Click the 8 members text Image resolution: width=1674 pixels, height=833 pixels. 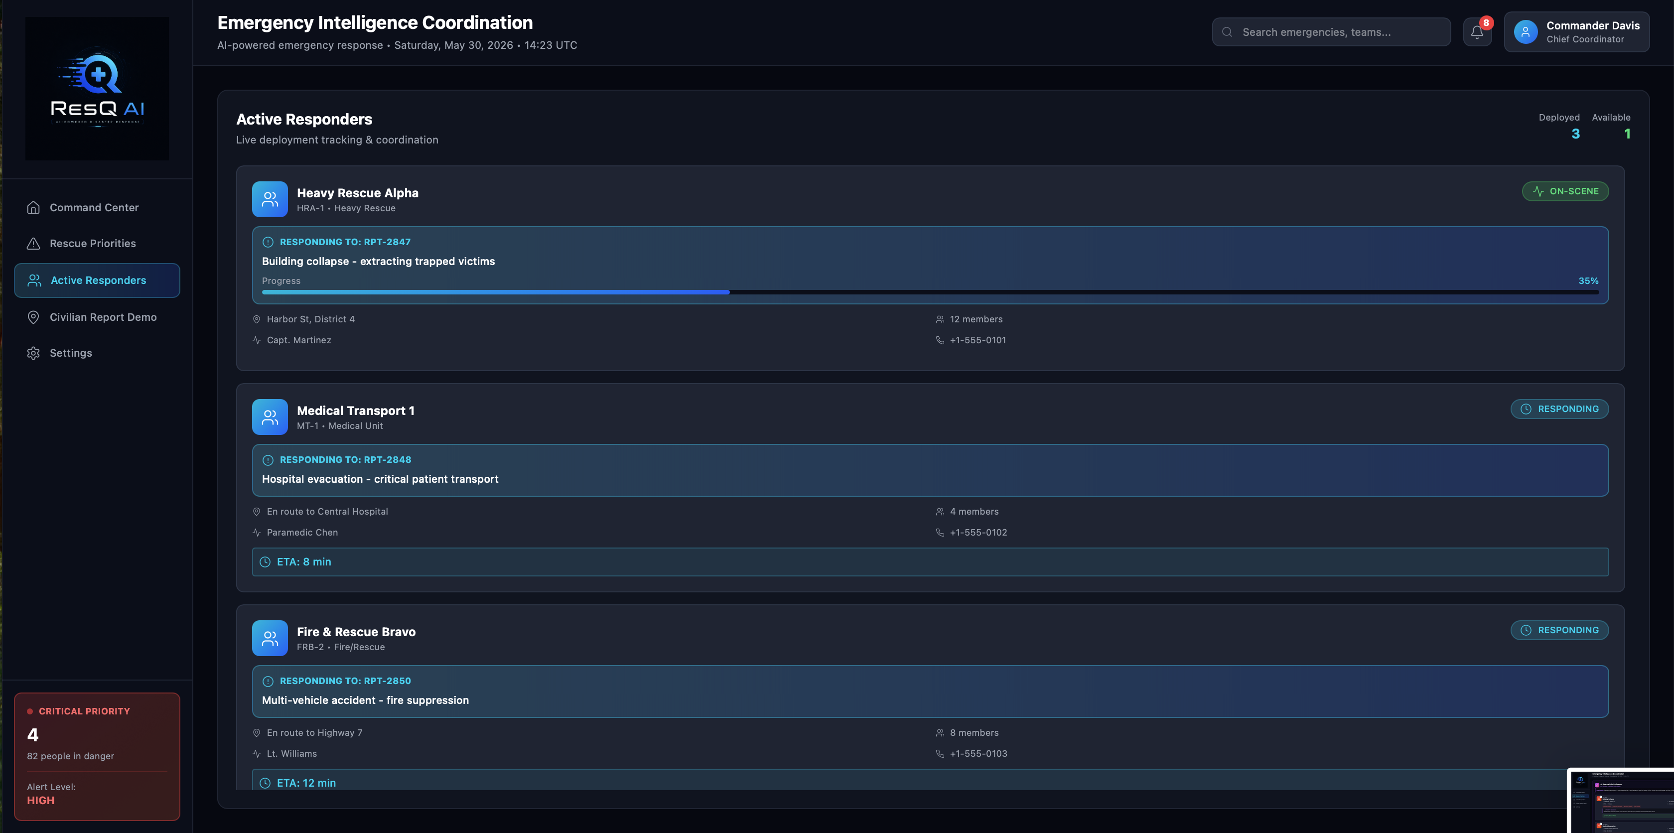974,733
